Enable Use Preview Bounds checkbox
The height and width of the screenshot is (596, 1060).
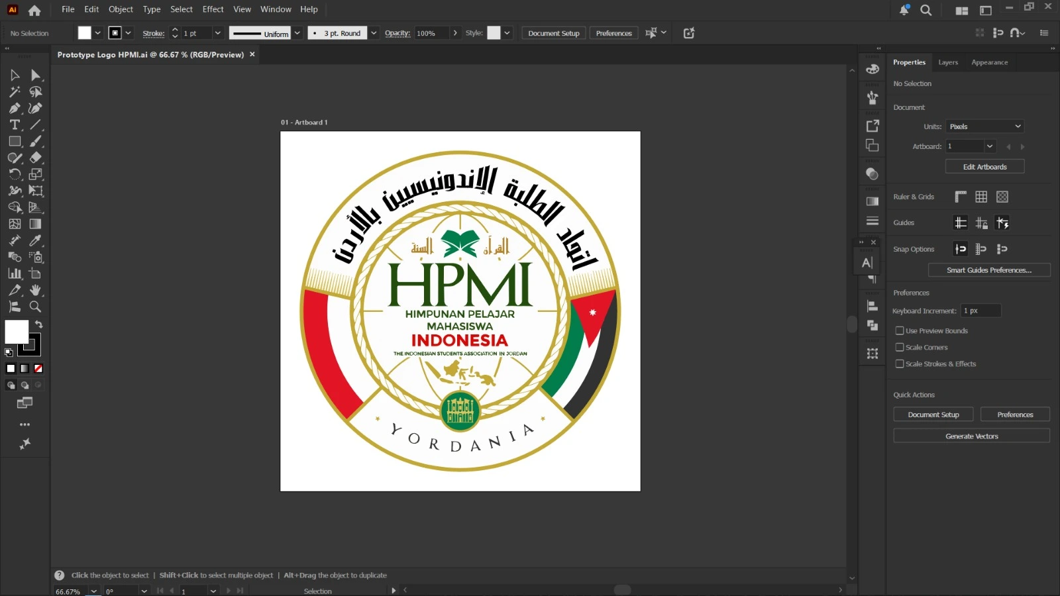900,330
